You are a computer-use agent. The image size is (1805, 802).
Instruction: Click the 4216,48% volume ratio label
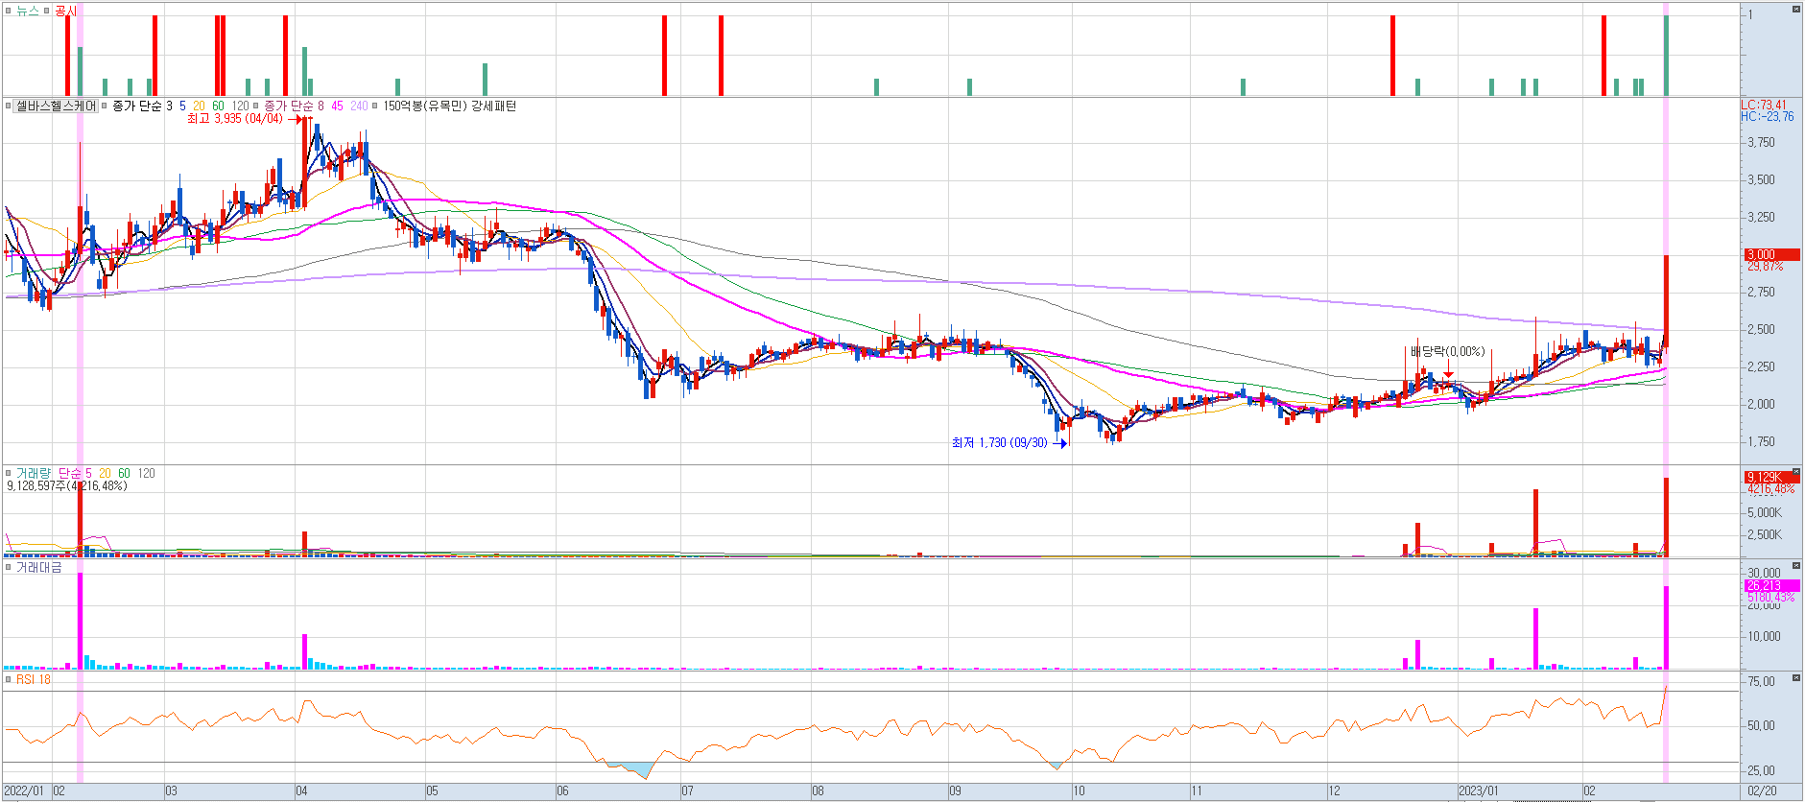pos(1770,489)
